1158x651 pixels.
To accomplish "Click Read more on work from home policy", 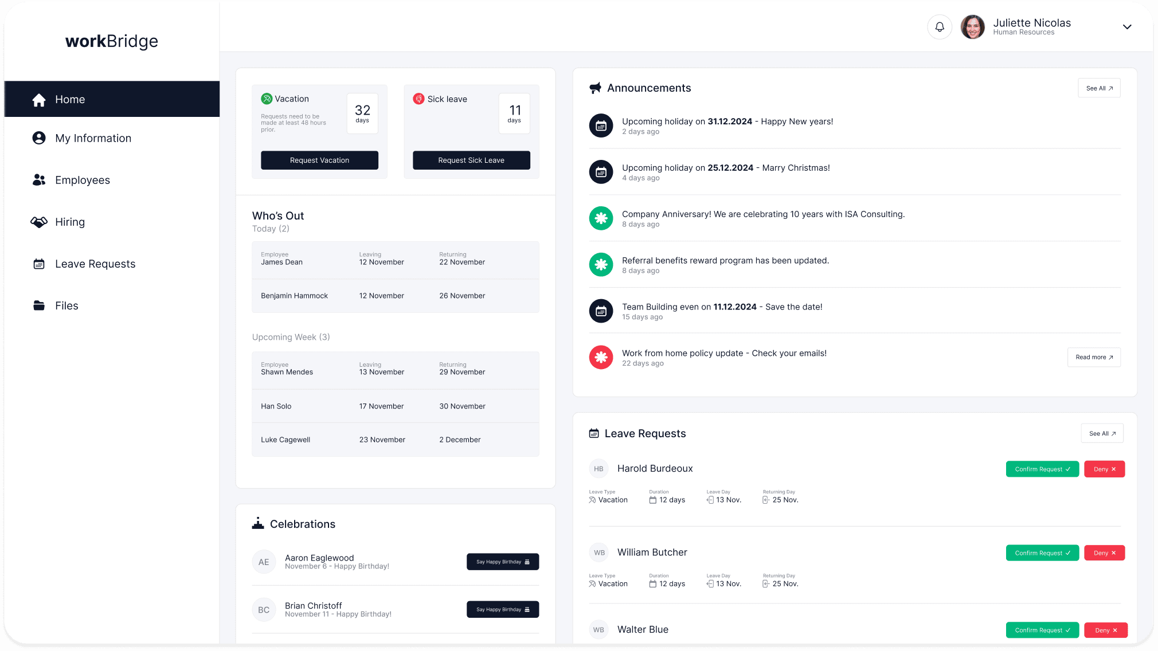I will (x=1093, y=357).
